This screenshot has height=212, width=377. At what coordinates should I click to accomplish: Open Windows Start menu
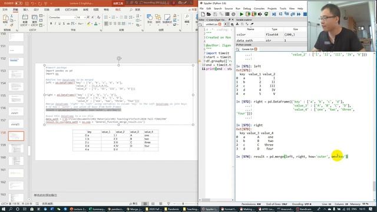coord(4,209)
